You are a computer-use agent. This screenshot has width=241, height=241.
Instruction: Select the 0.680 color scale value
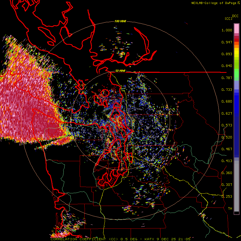click(x=227, y=101)
